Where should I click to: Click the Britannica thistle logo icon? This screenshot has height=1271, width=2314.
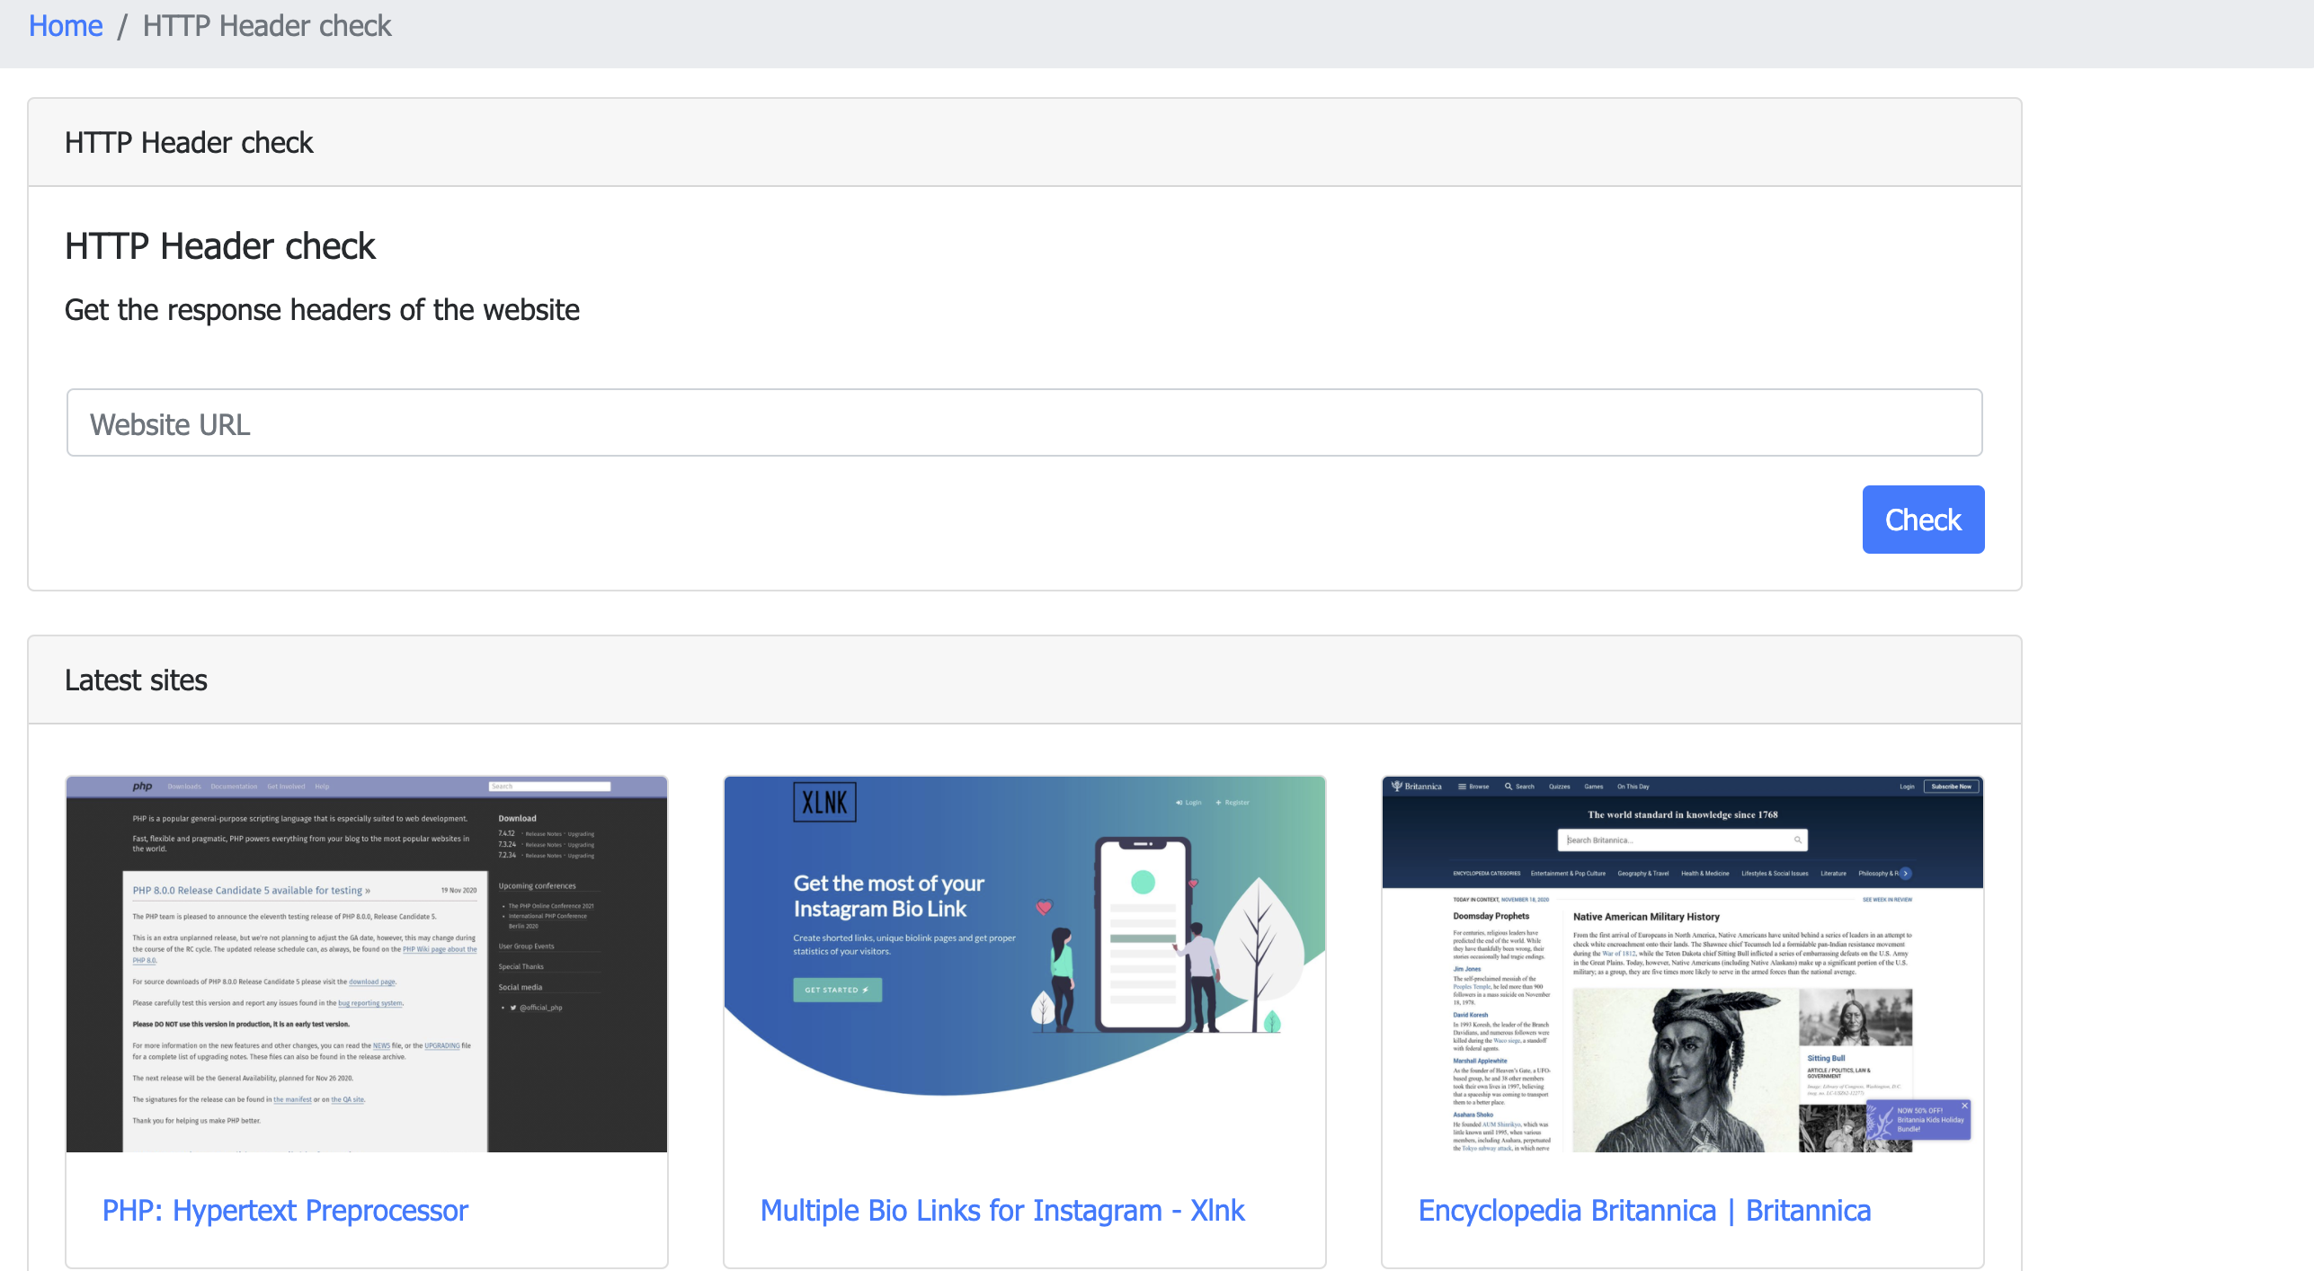(1397, 786)
